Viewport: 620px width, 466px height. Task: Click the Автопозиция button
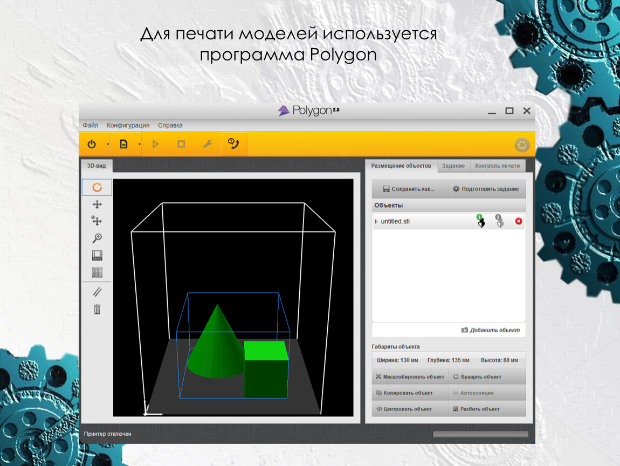pyautogui.click(x=487, y=393)
